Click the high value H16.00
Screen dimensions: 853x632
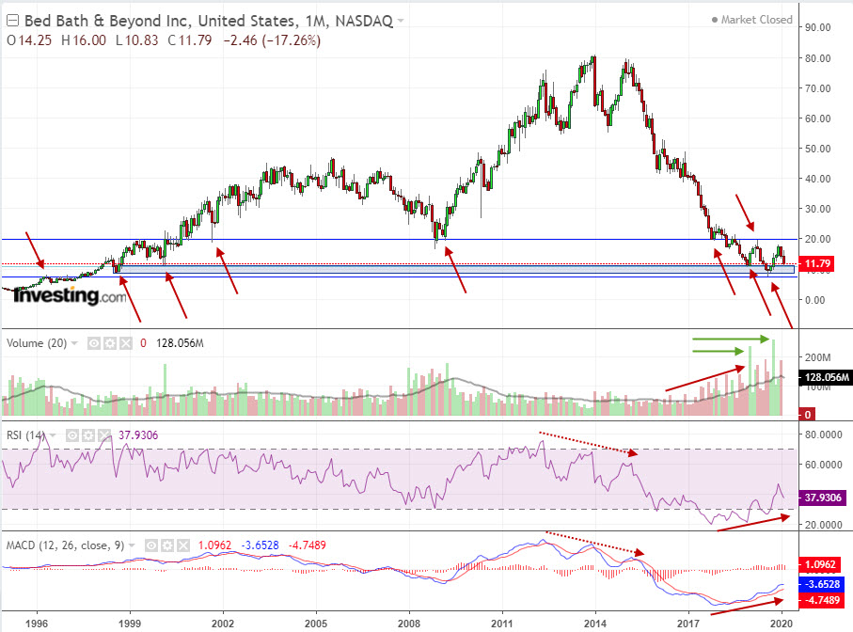[84, 40]
